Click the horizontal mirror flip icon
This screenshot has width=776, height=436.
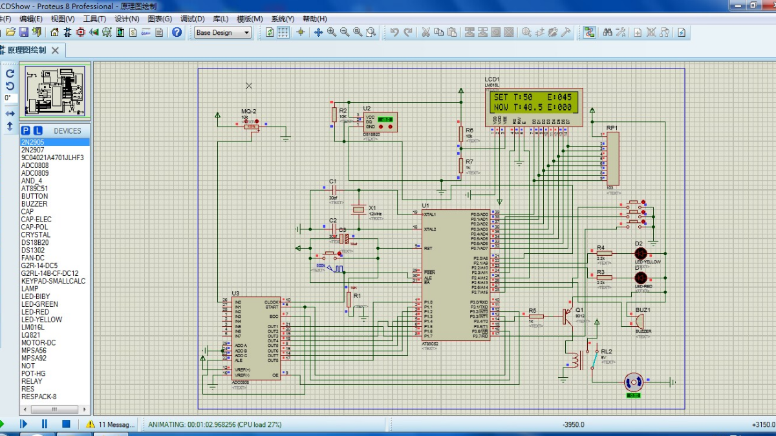pyautogui.click(x=10, y=114)
